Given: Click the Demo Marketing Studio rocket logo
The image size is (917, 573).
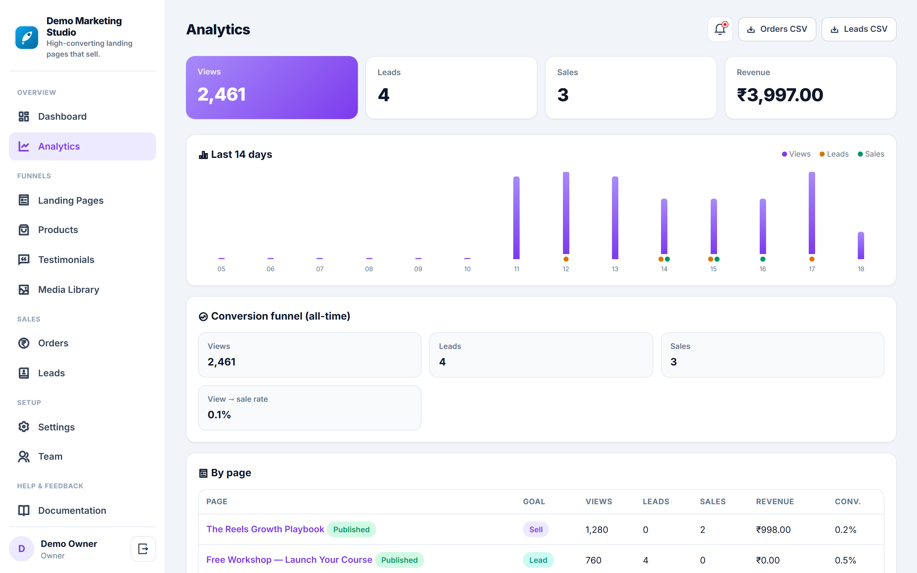Looking at the screenshot, I should (26, 38).
